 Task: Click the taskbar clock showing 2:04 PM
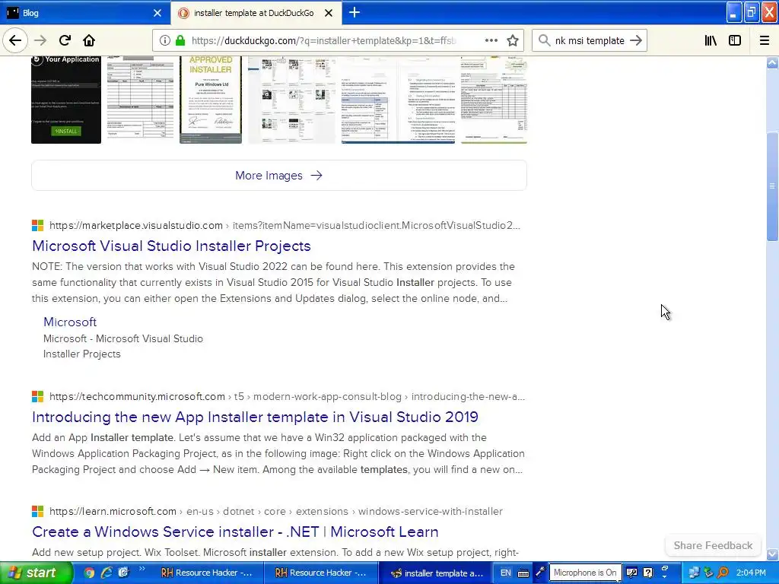click(x=751, y=573)
